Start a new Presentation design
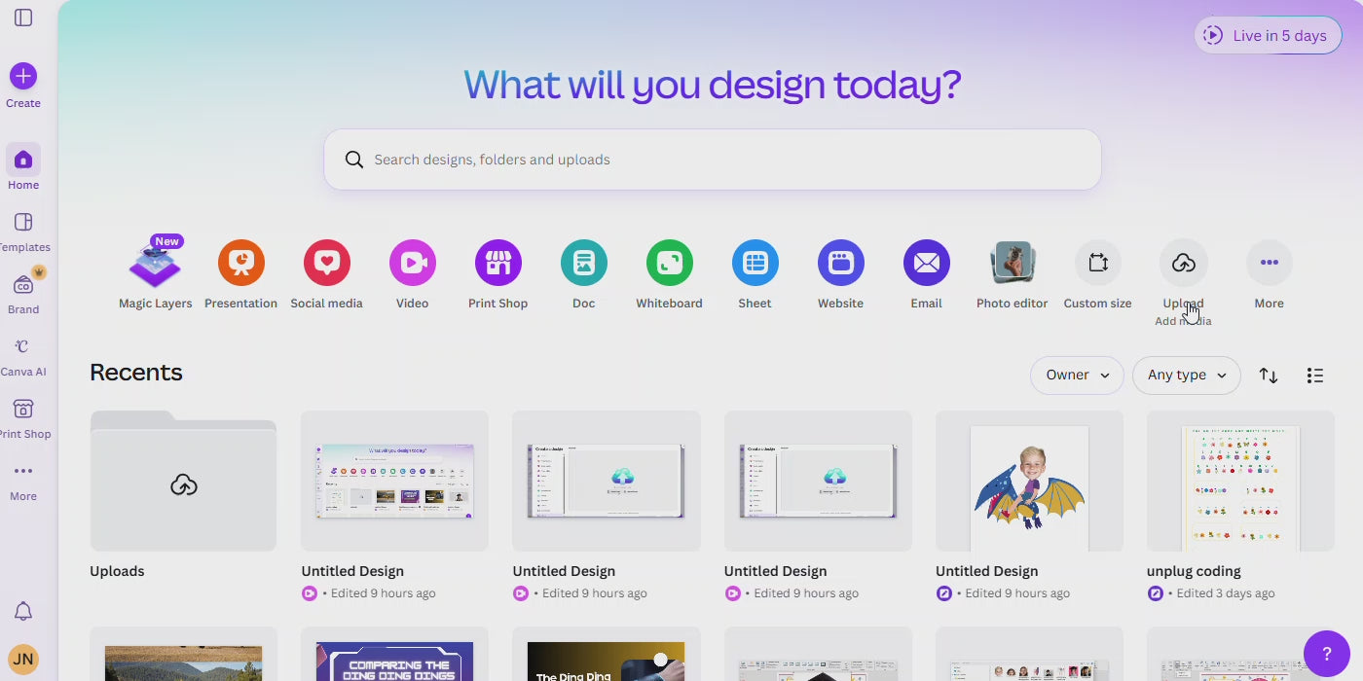Viewport: 1363px width, 681px height. (240, 264)
